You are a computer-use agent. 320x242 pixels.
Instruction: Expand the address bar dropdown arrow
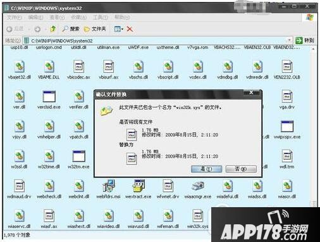290,40
